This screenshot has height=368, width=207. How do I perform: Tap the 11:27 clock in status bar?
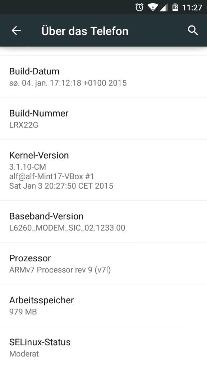(192, 8)
